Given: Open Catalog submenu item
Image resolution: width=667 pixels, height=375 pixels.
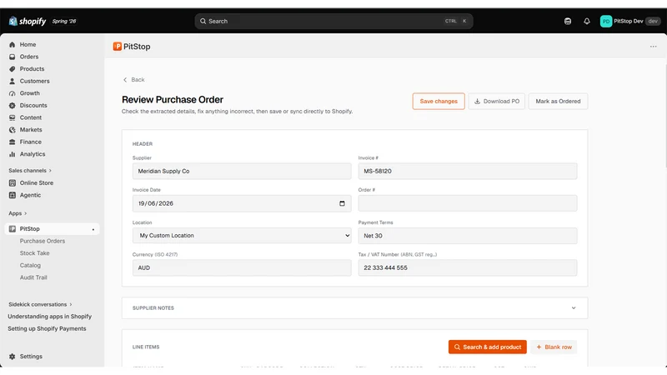Looking at the screenshot, I should (x=30, y=265).
